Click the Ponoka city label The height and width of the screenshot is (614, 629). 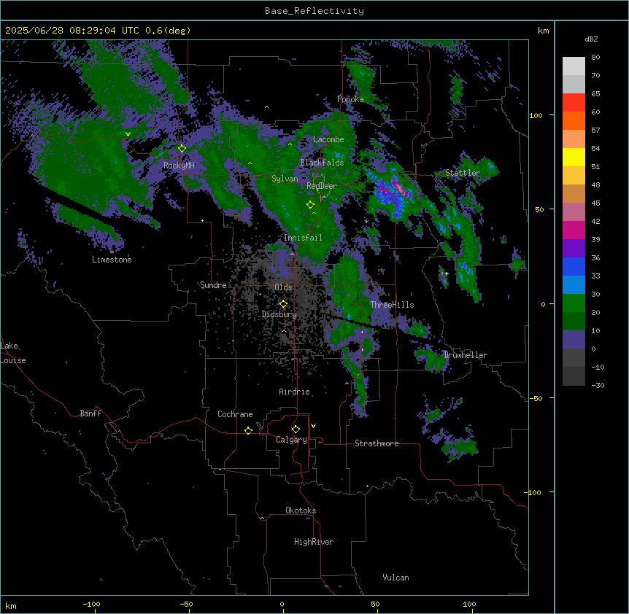tap(350, 99)
